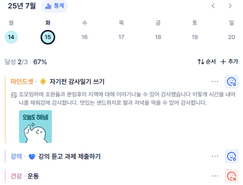Select date 15 circled on the calendar
This screenshot has height=185, width=243.
point(48,37)
